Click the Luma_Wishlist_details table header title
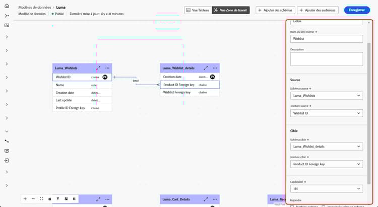The image size is (378, 207). pyautogui.click(x=178, y=68)
